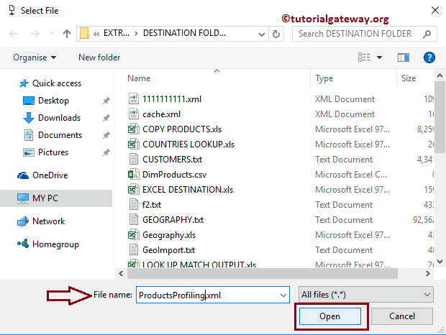Open Downloads in the navigation pane
Image resolution: width=446 pixels, height=335 pixels.
click(x=52, y=118)
